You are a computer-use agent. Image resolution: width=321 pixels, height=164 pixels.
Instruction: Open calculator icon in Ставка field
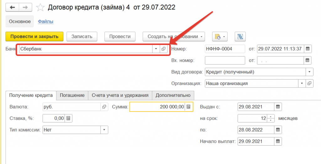68,118
